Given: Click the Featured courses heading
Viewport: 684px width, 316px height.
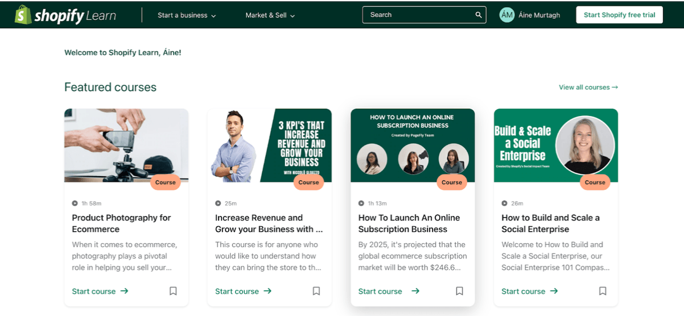Looking at the screenshot, I should 110,87.
